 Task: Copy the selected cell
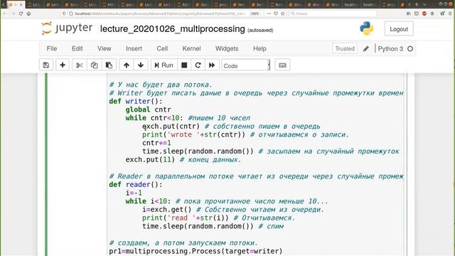coord(94,65)
